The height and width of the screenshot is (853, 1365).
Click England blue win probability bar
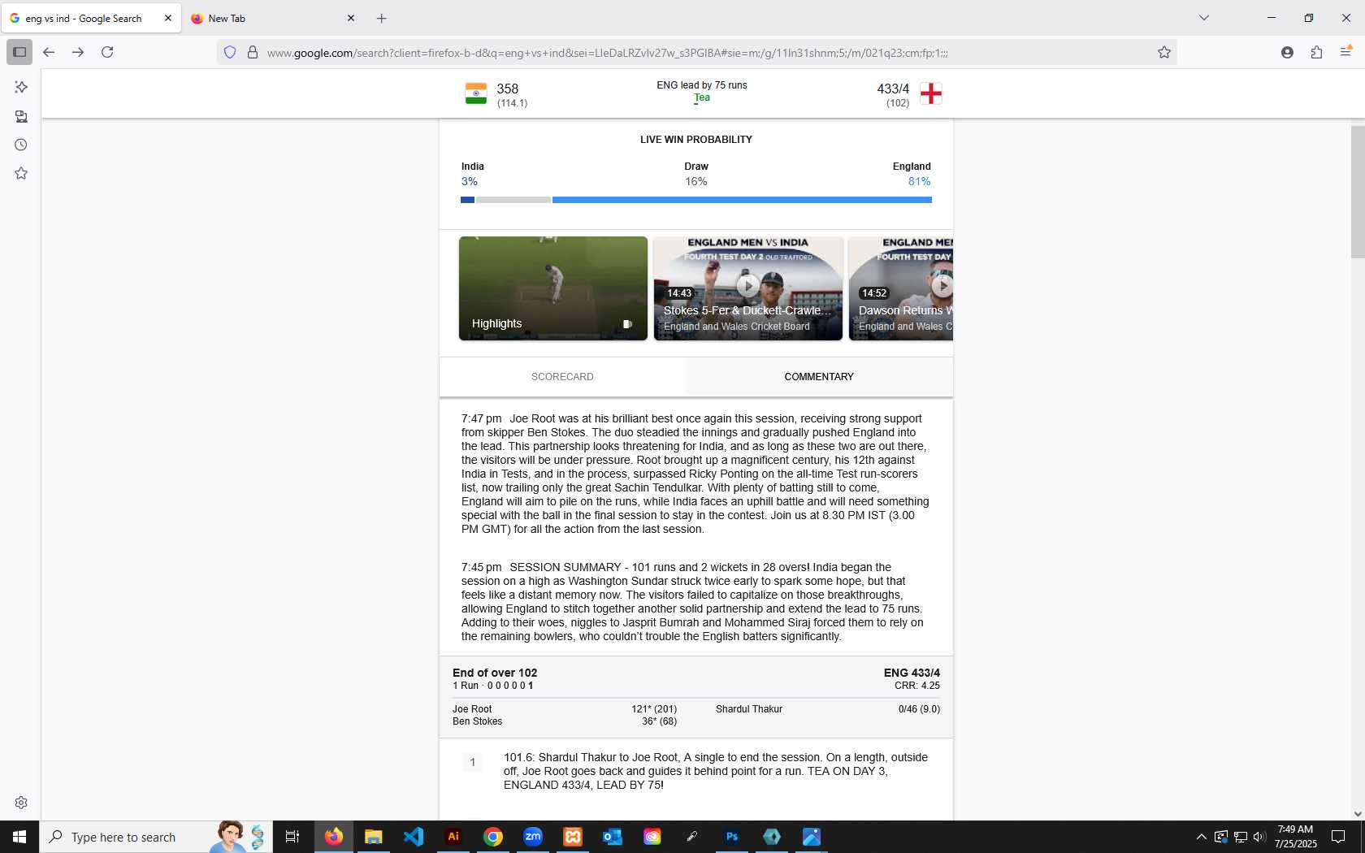coord(742,200)
